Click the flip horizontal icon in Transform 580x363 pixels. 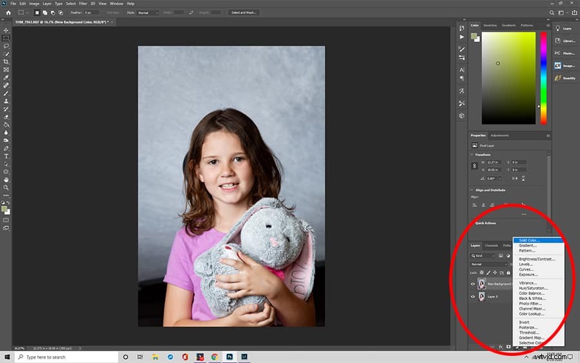tap(514, 179)
